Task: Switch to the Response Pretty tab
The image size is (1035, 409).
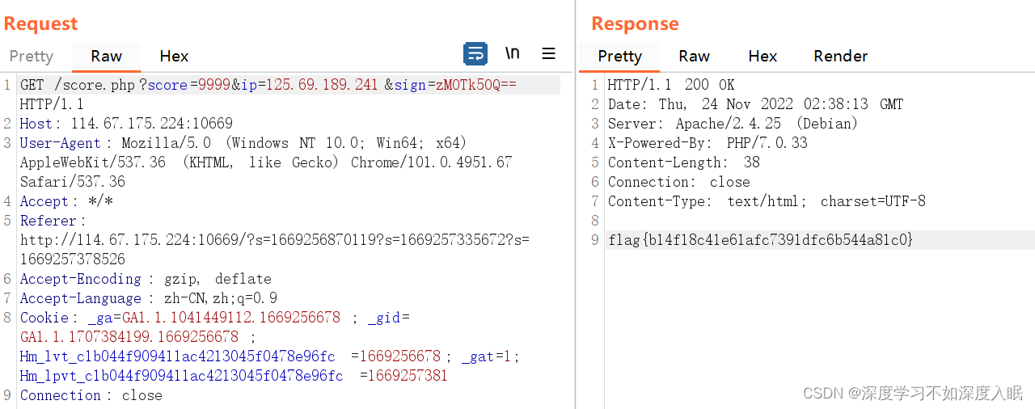Action: click(x=619, y=56)
